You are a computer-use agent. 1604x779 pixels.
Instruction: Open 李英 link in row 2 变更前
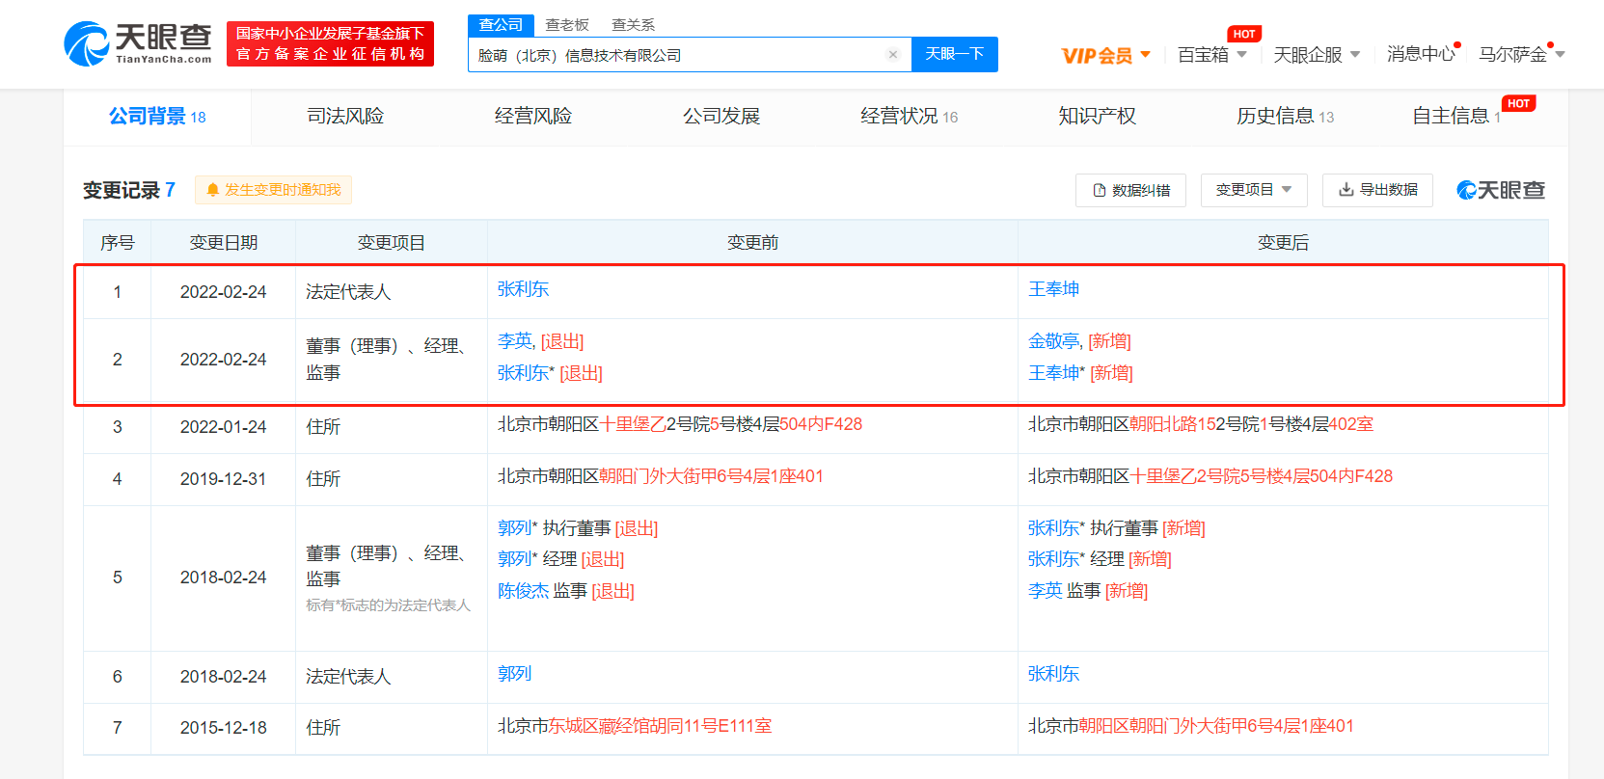tap(515, 341)
